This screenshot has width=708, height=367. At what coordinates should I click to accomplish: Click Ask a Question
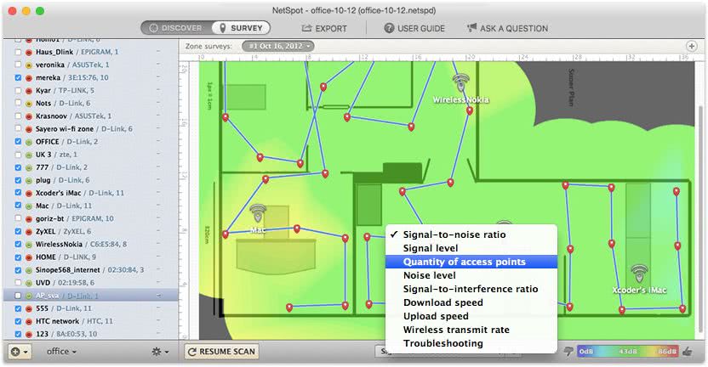click(507, 28)
